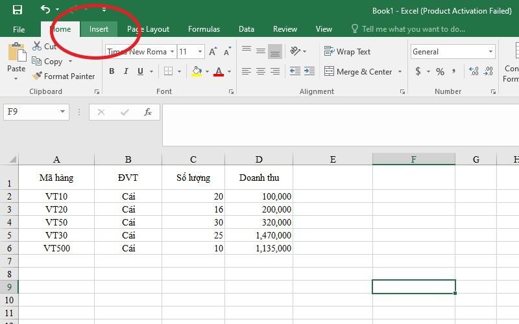Image resolution: width=519 pixels, height=324 pixels.
Task: Select column D header
Action: pos(259,159)
